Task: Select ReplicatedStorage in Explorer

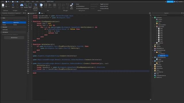Action: [161, 50]
